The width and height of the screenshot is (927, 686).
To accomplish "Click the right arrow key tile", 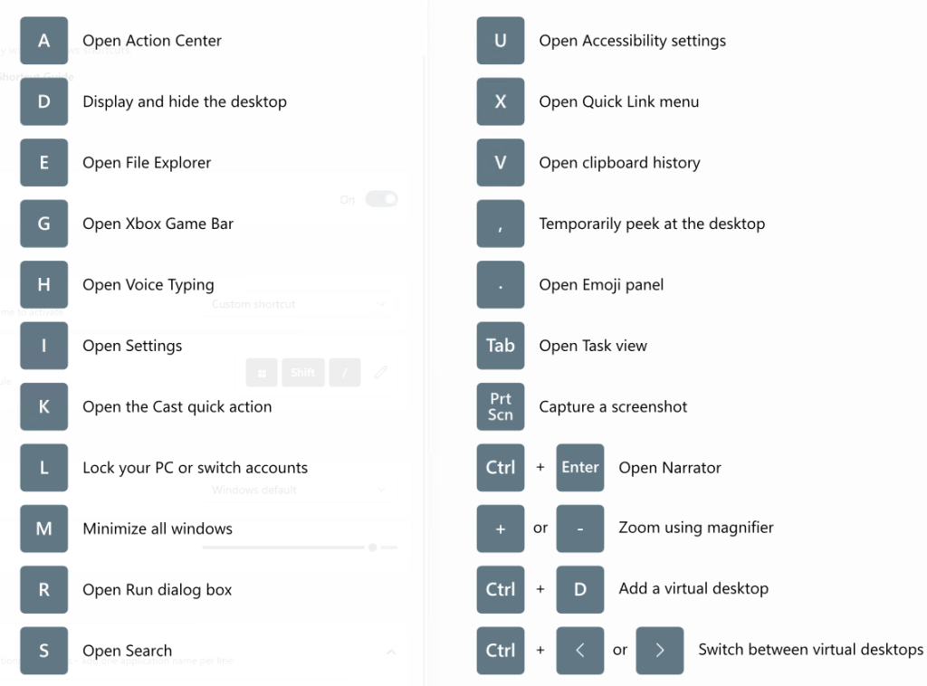I will [x=660, y=650].
